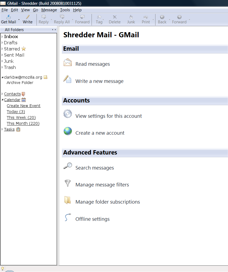
Task: Open the Go menu
Action: (36, 10)
